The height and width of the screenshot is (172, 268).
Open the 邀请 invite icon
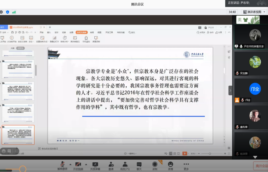[111, 166]
